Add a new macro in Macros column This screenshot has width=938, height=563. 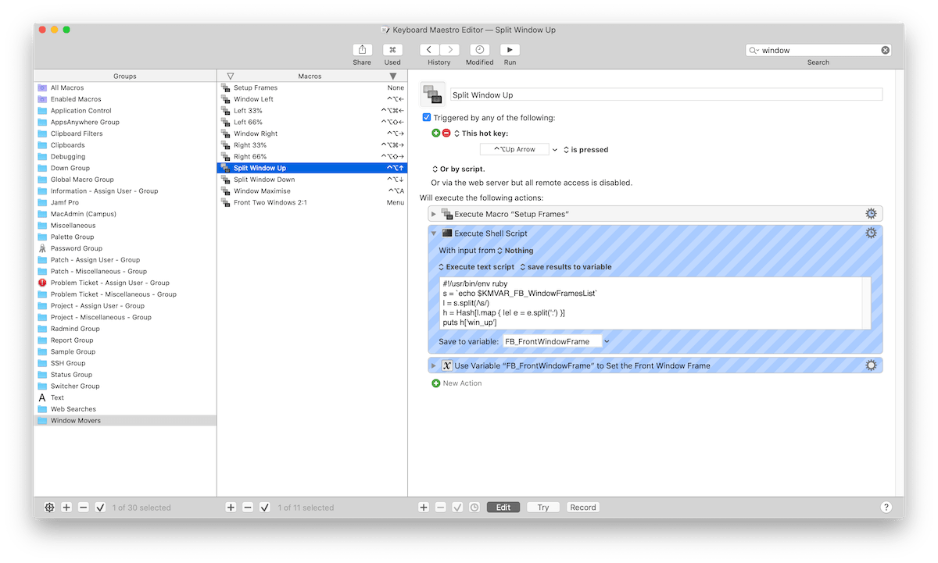pyautogui.click(x=231, y=508)
